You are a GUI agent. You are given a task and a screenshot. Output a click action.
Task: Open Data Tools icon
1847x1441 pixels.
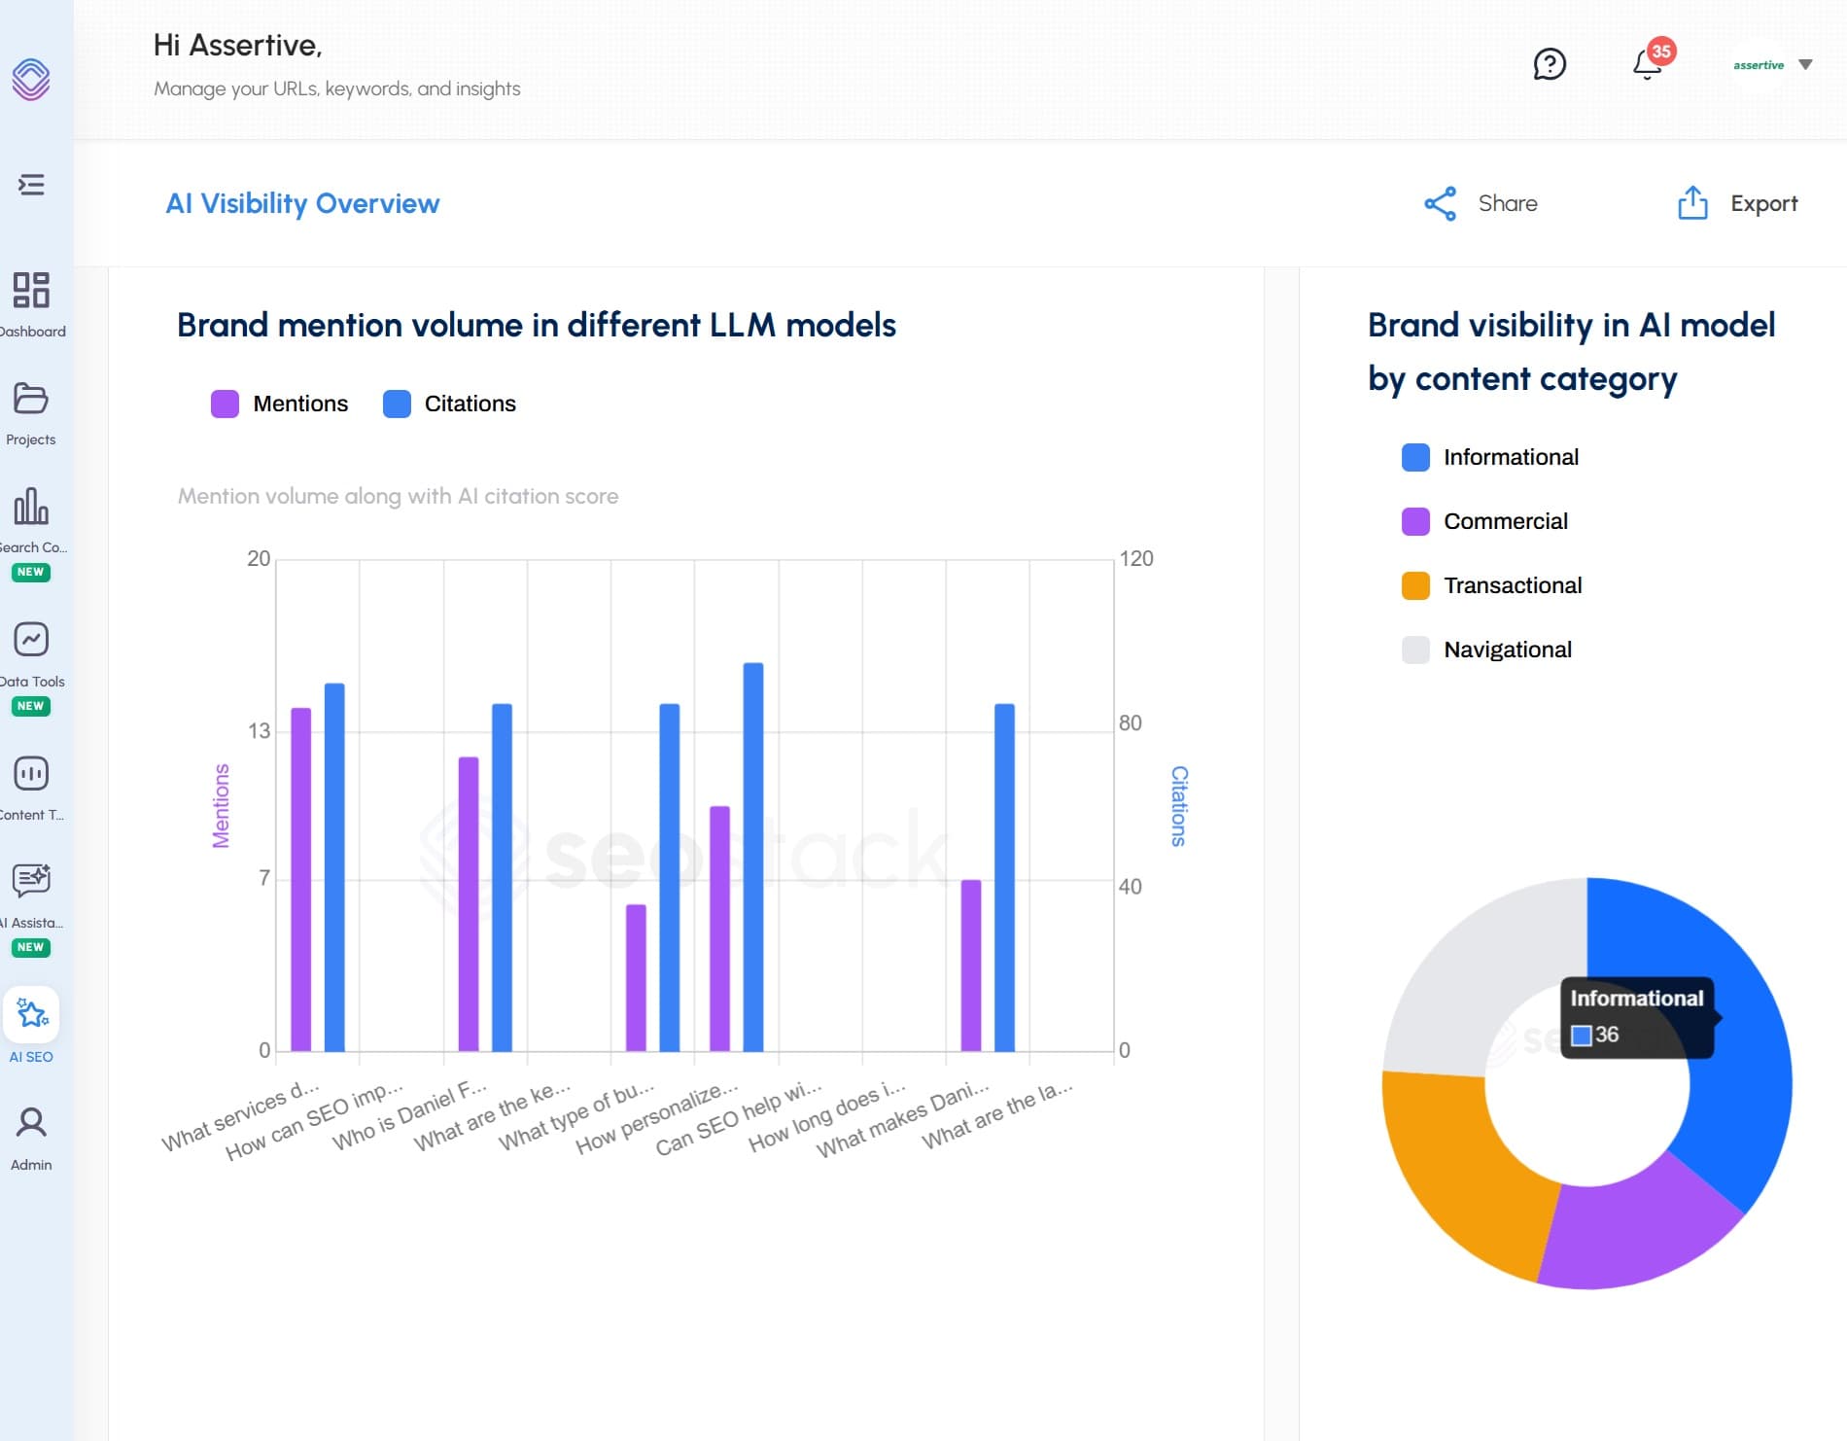(31, 639)
